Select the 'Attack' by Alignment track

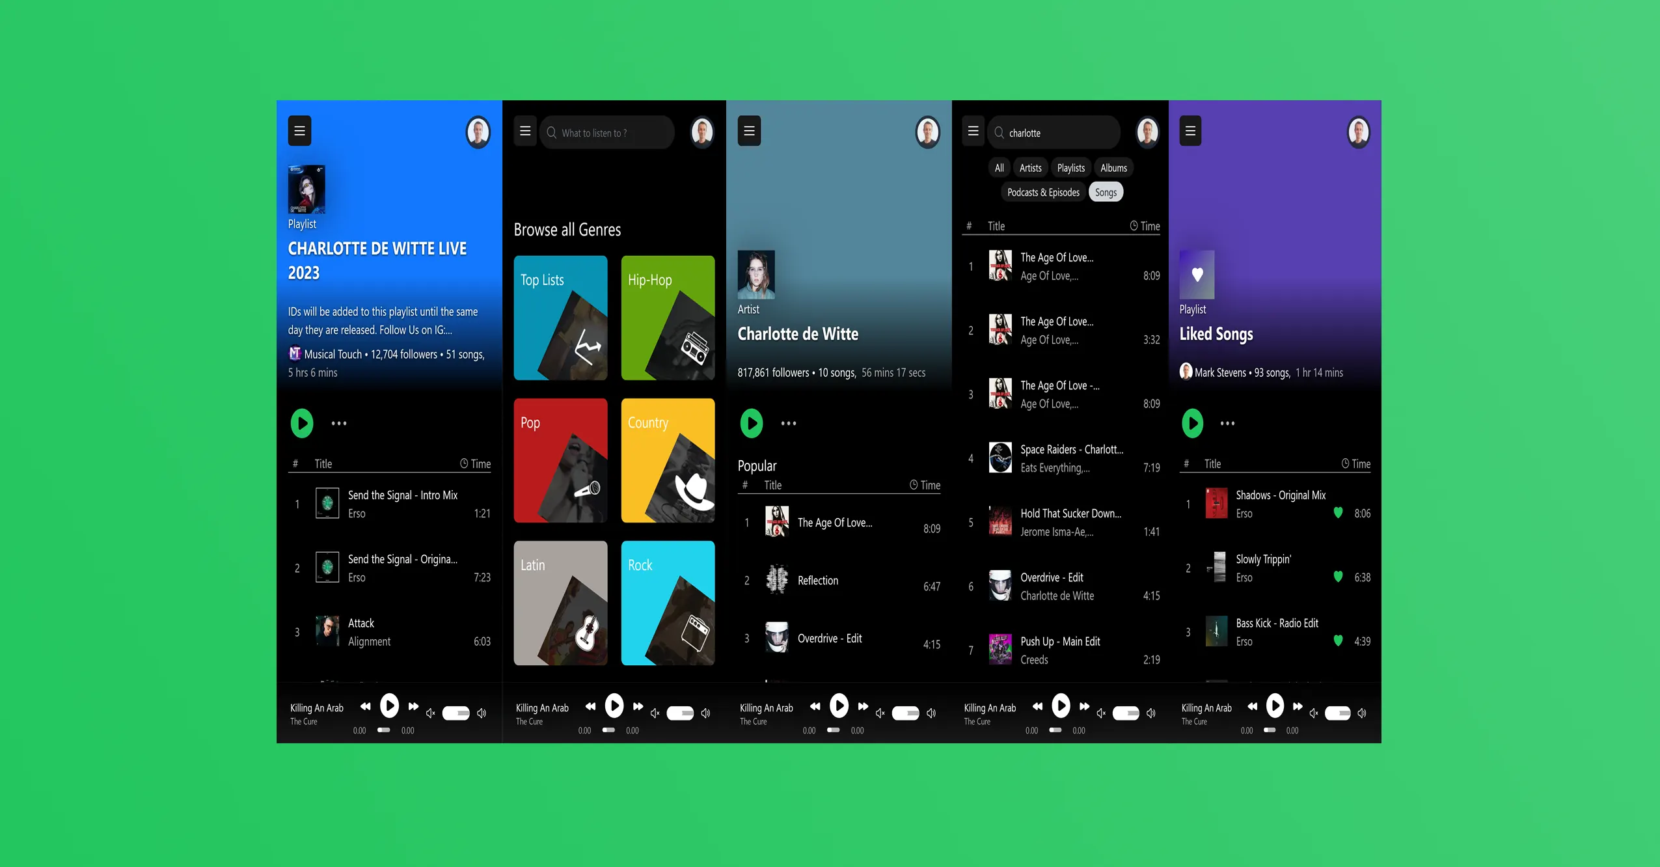(390, 632)
